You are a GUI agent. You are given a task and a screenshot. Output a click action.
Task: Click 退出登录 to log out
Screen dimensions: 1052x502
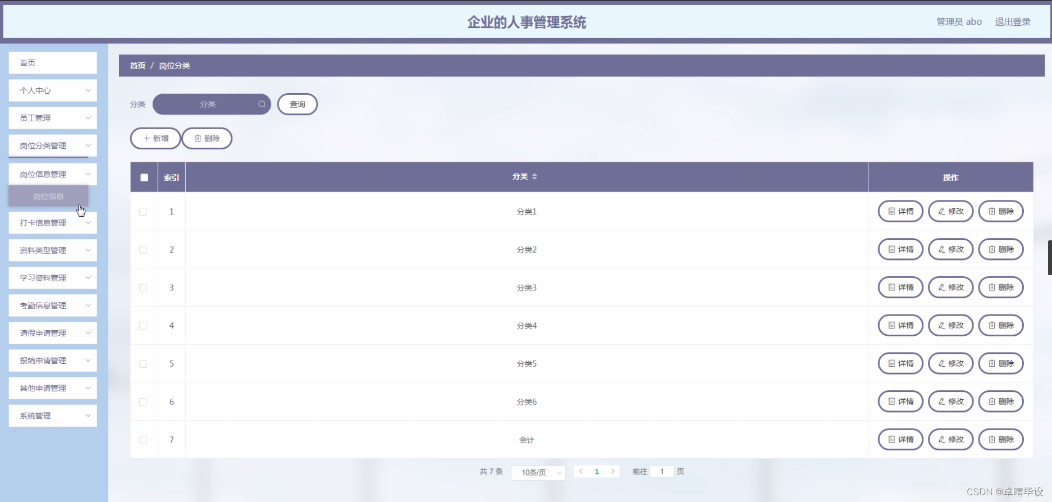[1013, 22]
